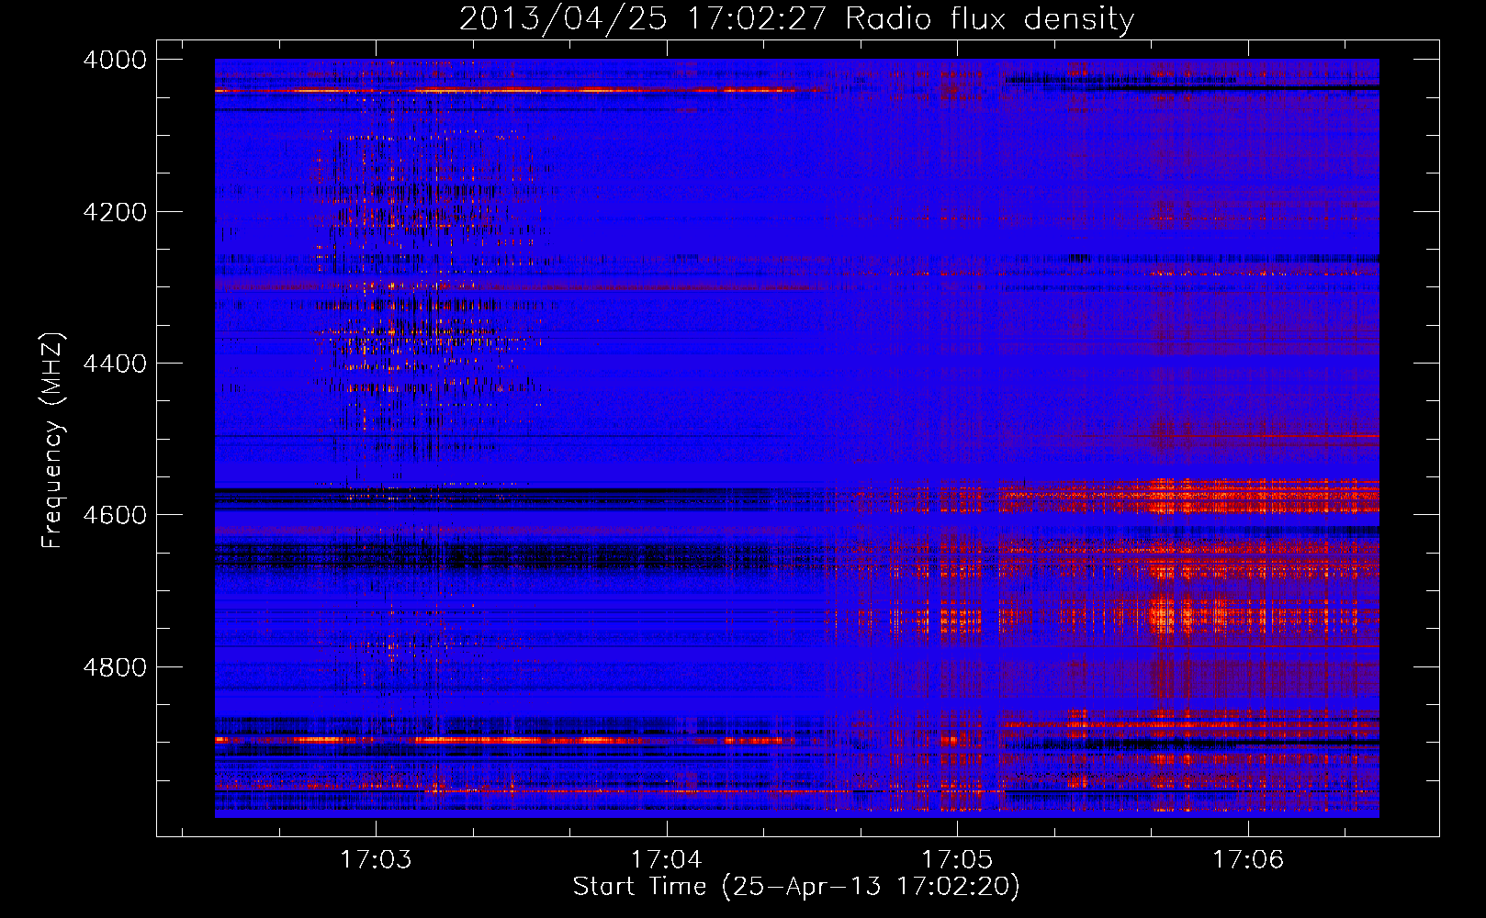
Task: Click the 'Start Time (25-Apr-13 17:02:20)' axis title
Action: (796, 887)
